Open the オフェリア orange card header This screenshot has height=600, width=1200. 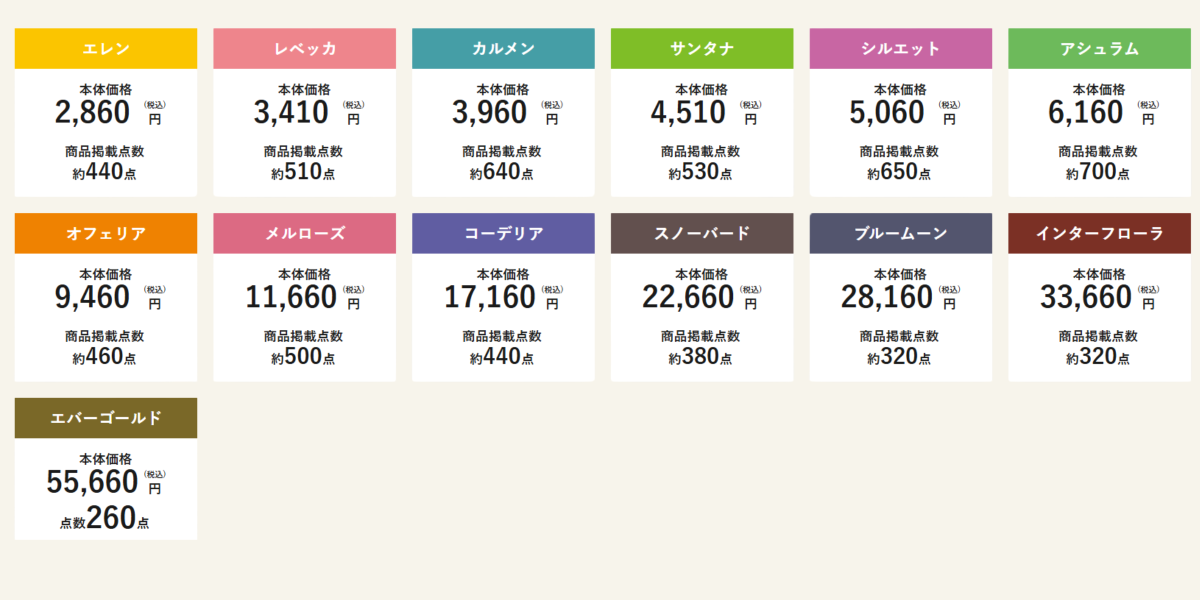click(106, 233)
